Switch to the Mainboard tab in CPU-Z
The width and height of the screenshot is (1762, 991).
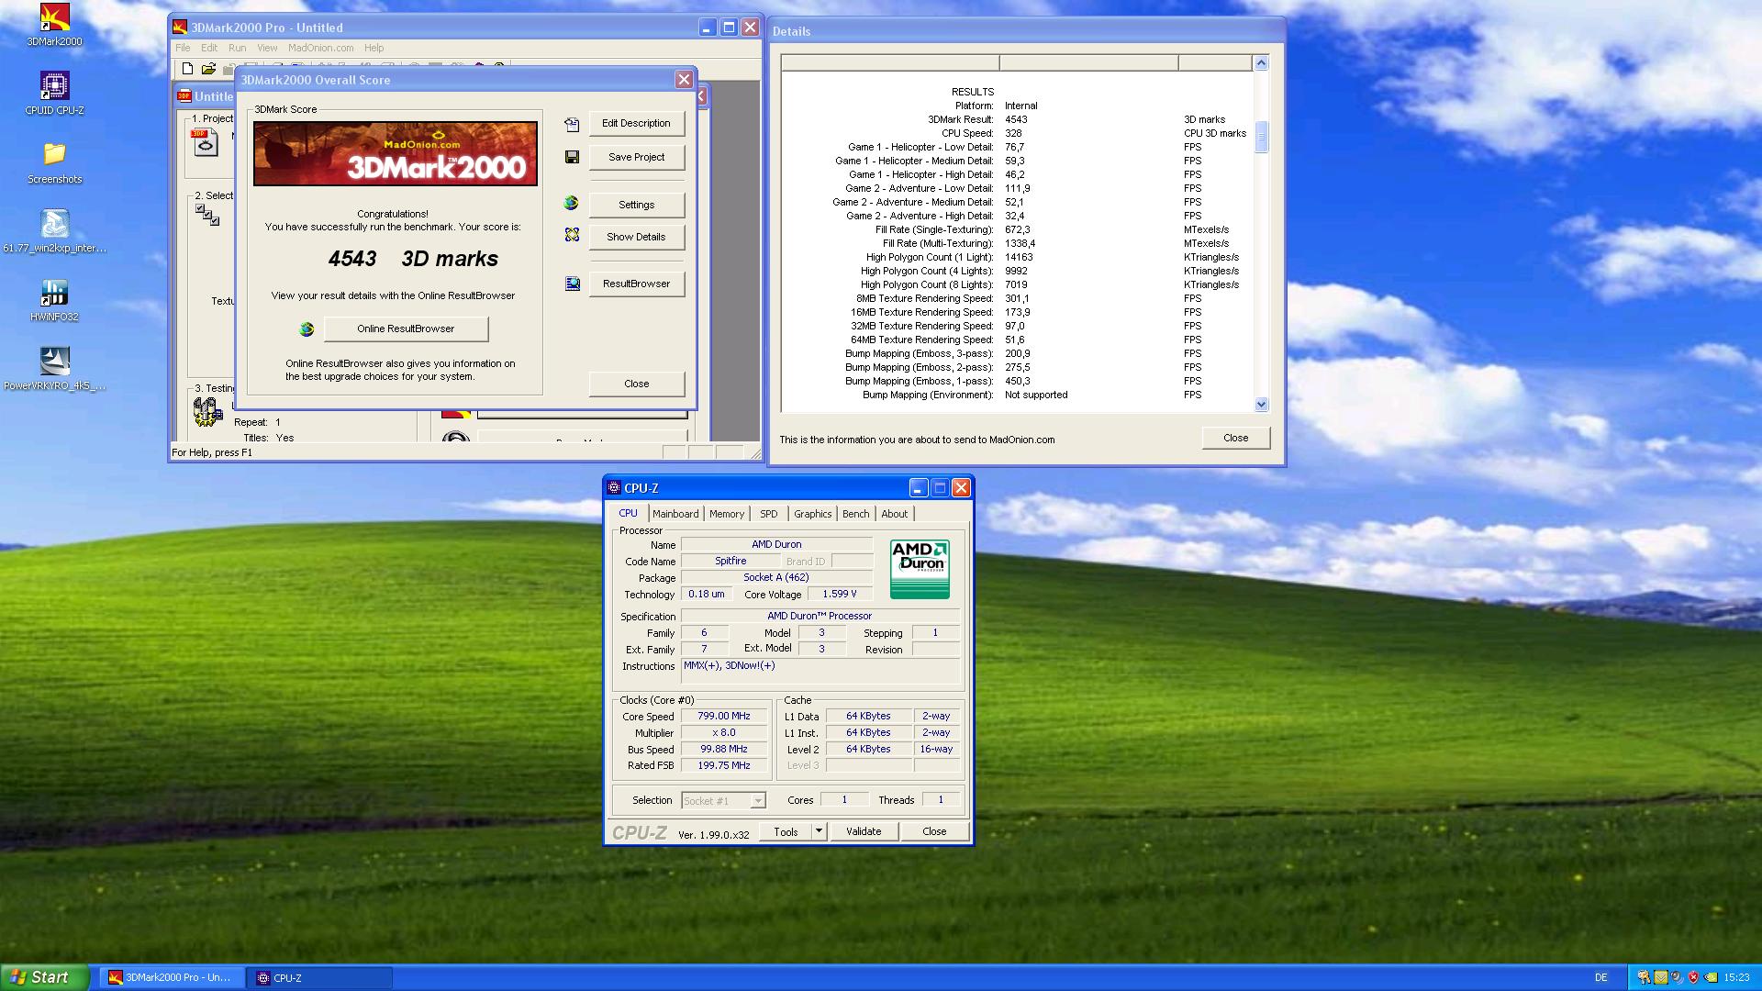[x=675, y=513]
